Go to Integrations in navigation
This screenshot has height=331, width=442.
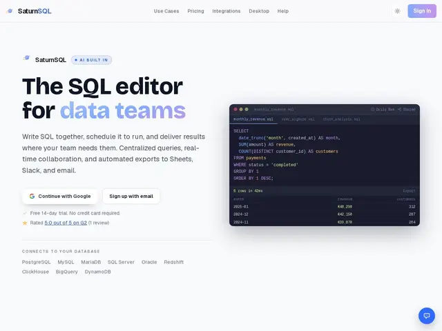(227, 11)
